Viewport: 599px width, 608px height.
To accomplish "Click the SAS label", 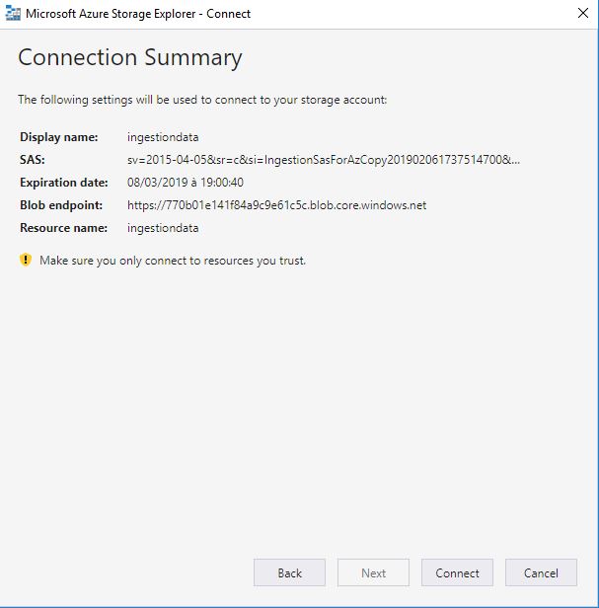I will (x=33, y=159).
